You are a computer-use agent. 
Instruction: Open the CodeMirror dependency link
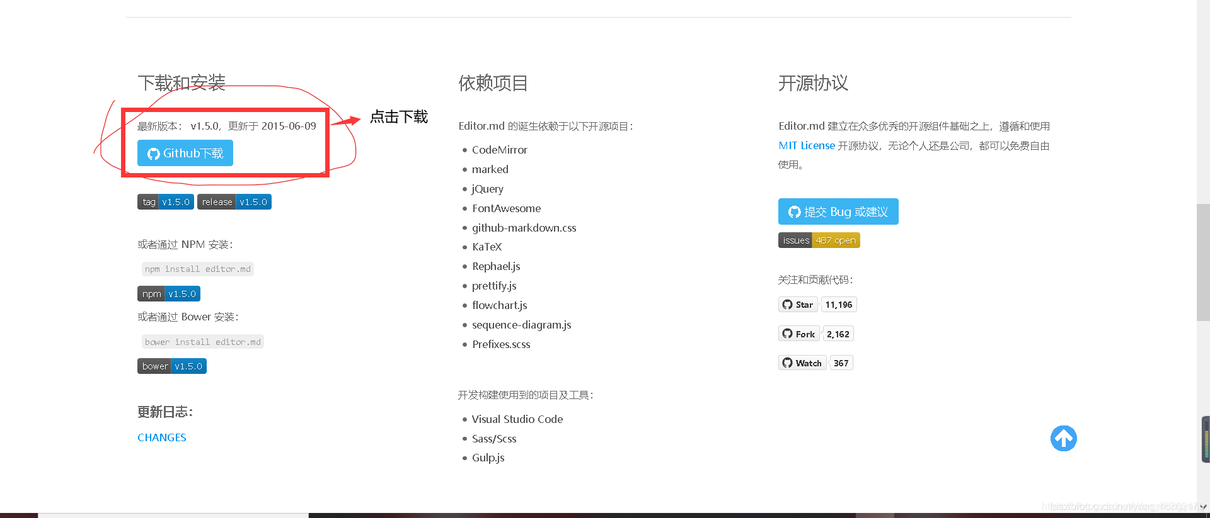coord(500,150)
